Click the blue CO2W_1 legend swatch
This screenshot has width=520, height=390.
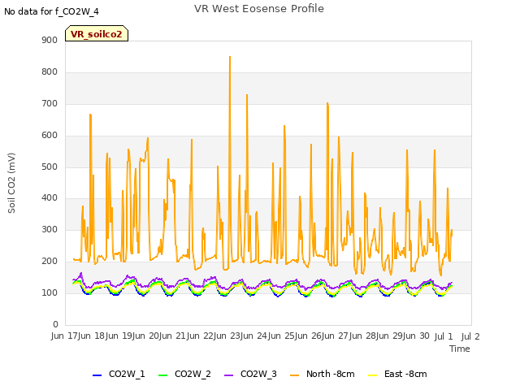[97, 375]
